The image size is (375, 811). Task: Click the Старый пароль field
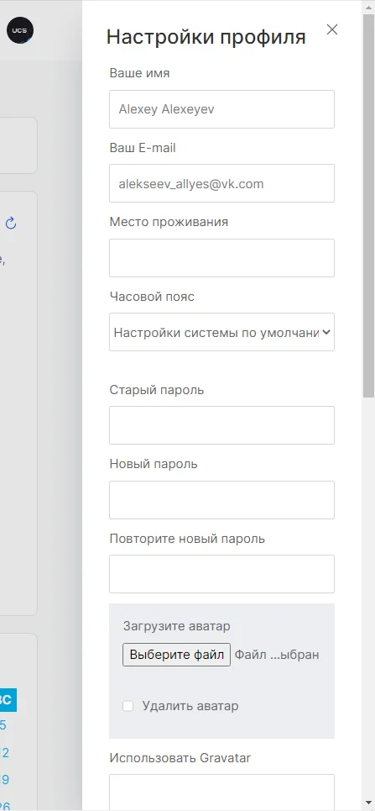(x=221, y=425)
